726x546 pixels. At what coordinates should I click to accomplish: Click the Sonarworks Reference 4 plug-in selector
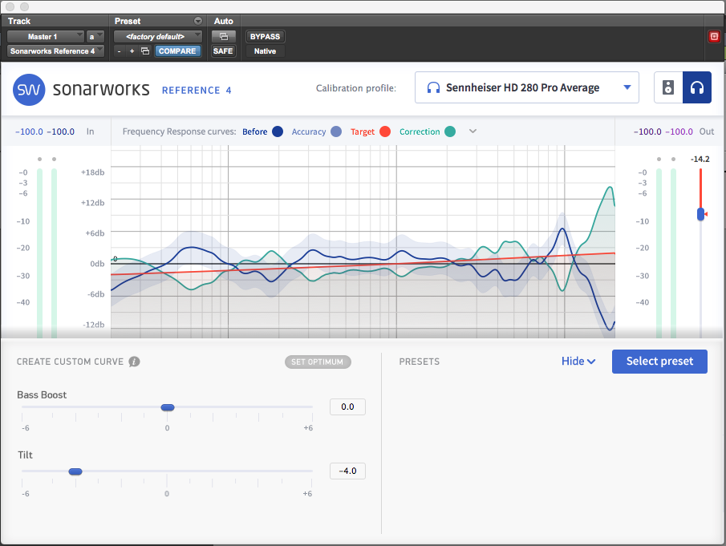tap(55, 51)
